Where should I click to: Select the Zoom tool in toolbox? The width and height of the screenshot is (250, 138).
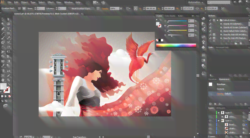9,80
